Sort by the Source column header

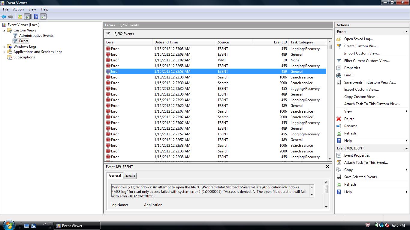[x=234, y=42]
